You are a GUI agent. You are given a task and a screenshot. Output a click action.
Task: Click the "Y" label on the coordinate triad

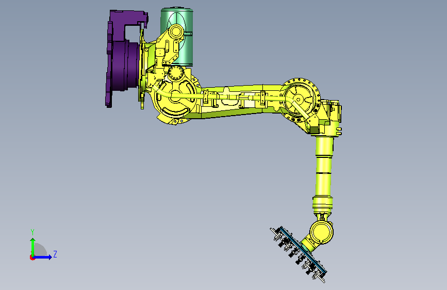32,232
